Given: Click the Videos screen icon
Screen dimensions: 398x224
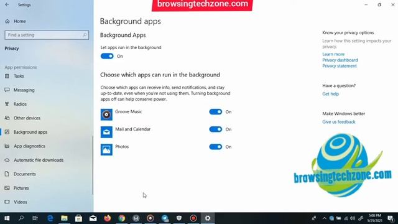Looking at the screenshot, I should tap(7, 202).
